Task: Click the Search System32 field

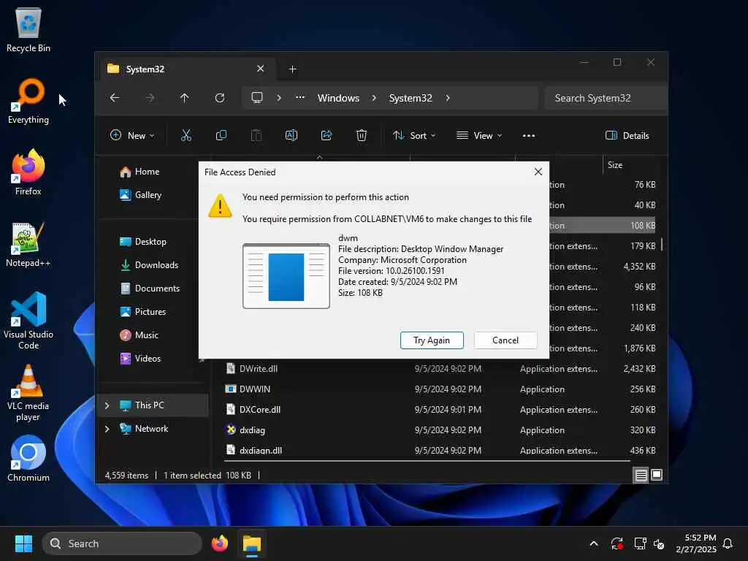Action: [606, 98]
